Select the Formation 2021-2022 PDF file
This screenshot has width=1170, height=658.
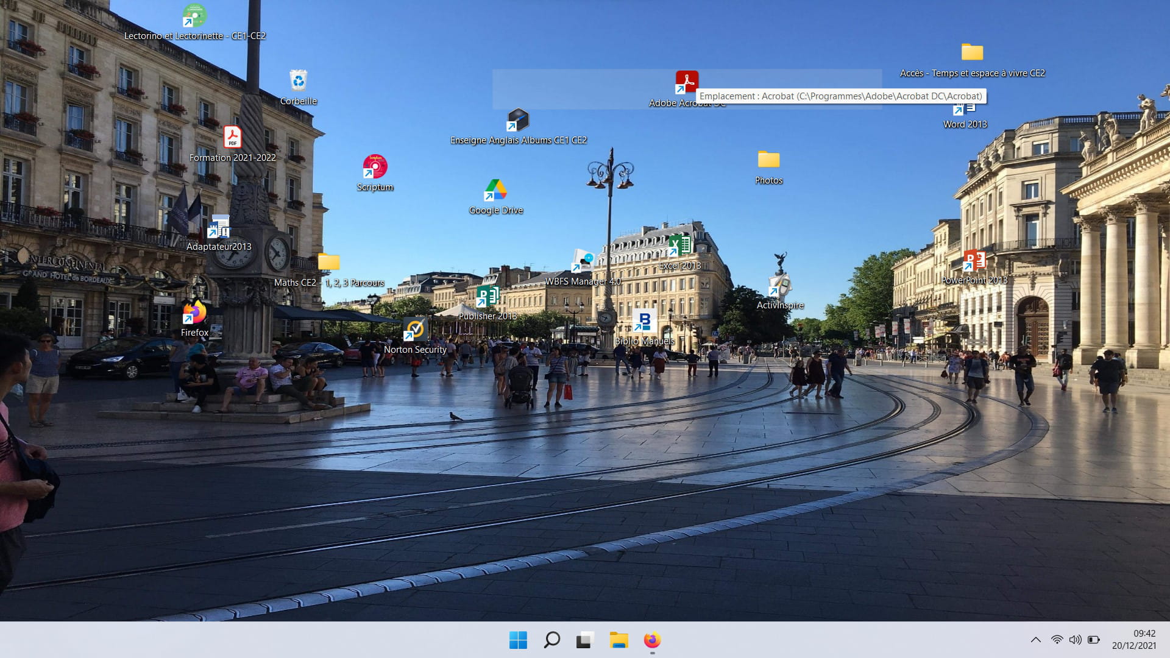tap(232, 138)
